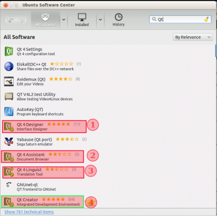Click the Qt 4 Linguist icon
This screenshot has height=216, width=217.
pyautogui.click(x=9, y=172)
